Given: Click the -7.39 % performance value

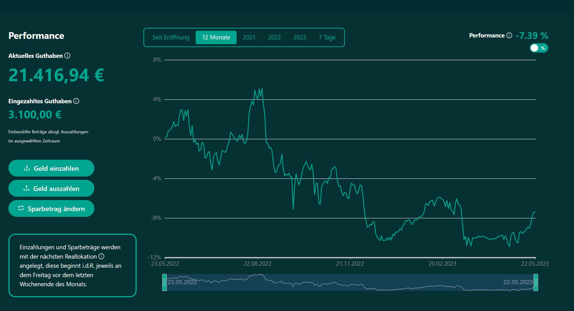Looking at the screenshot, I should [x=532, y=36].
